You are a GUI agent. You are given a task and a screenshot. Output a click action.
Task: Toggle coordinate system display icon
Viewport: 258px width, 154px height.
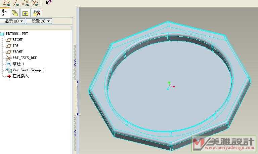pos(35,3)
